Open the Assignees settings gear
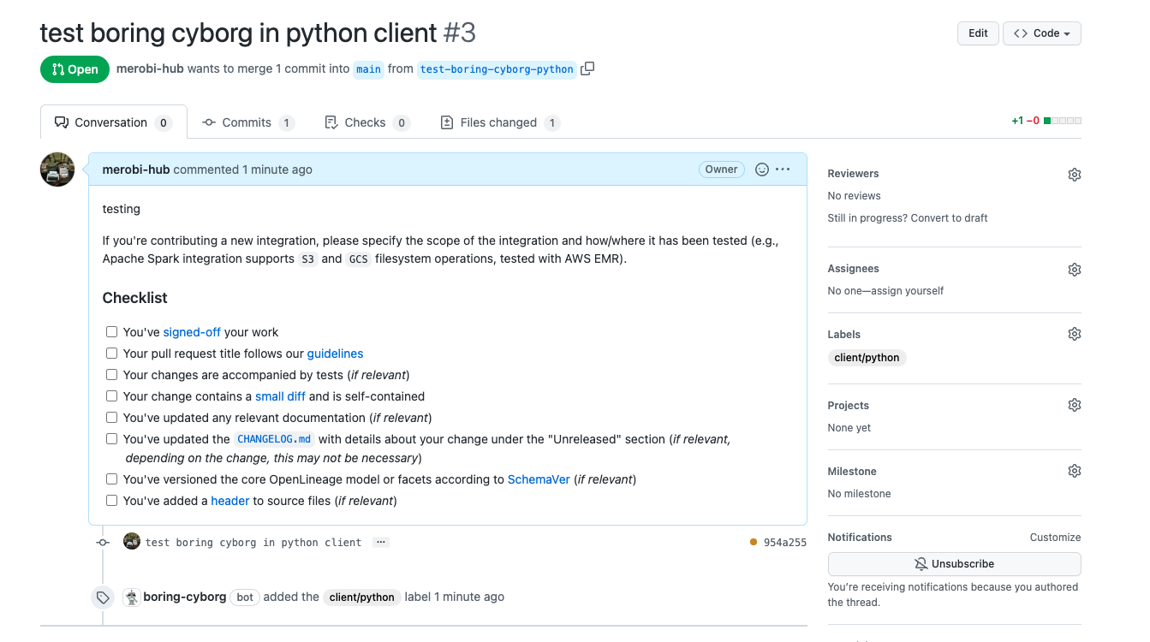The image size is (1150, 642). tap(1075, 269)
